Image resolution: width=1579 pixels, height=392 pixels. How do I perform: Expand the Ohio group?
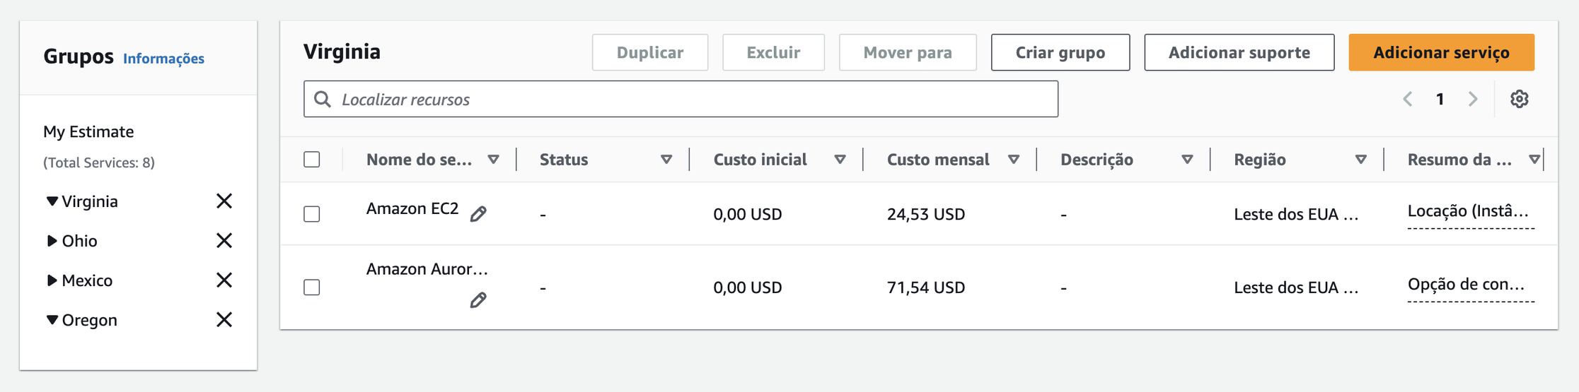pos(52,241)
